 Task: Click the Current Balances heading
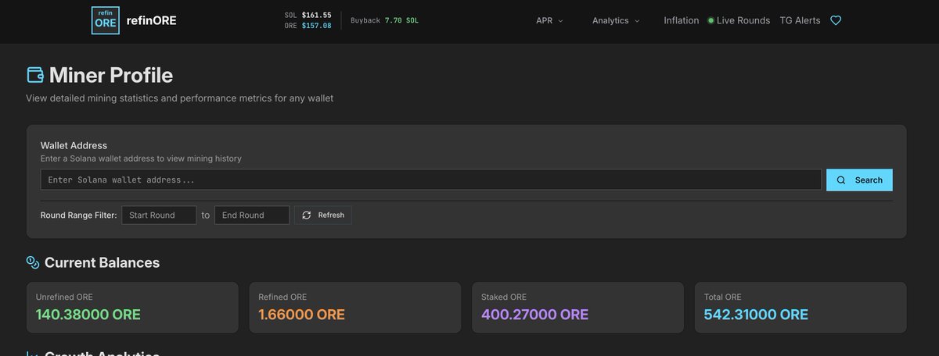(102, 262)
